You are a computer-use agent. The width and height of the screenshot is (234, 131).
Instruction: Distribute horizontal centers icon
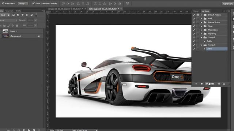[115, 4]
